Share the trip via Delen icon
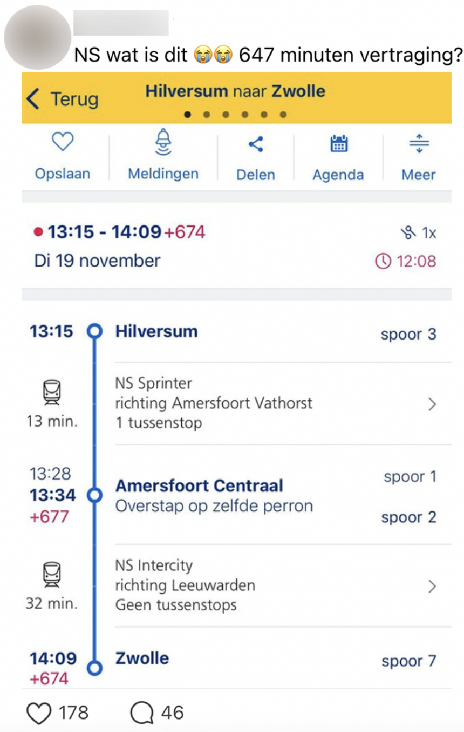Viewport: 464px width, 732px height. (x=256, y=144)
